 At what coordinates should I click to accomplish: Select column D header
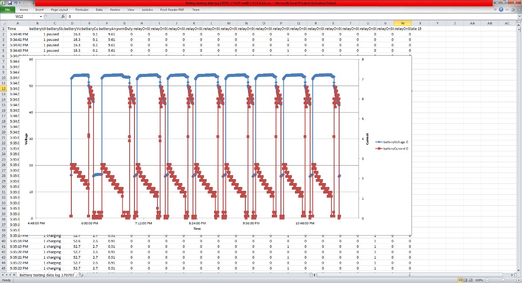click(72, 23)
